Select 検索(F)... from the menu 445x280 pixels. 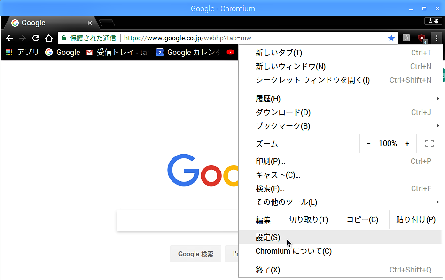pos(341,189)
